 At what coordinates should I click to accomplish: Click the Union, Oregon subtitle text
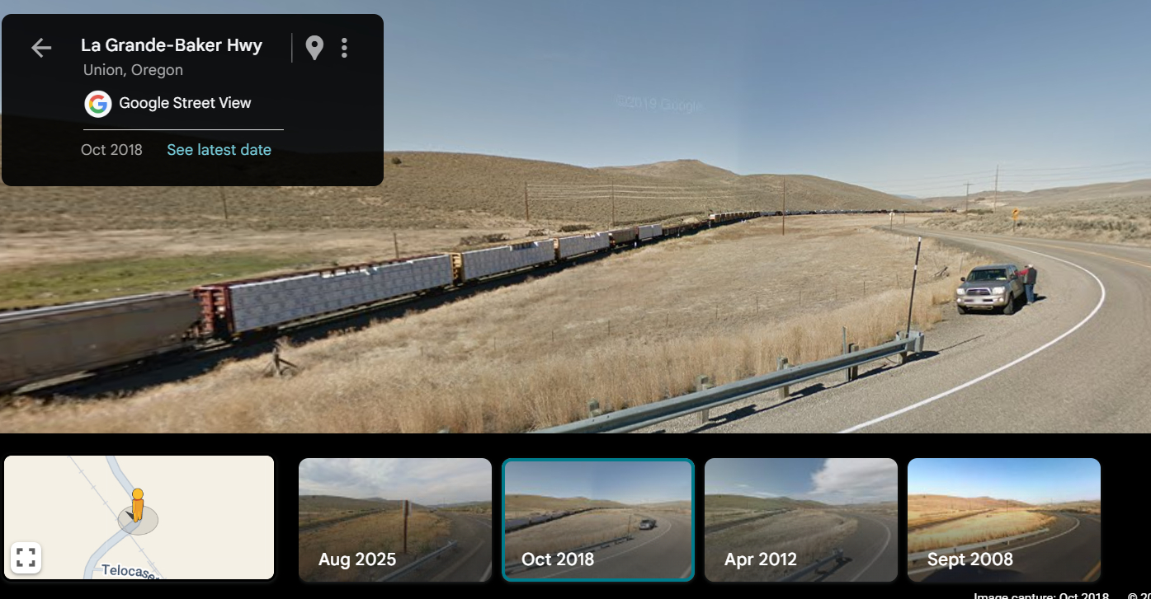[x=133, y=70]
